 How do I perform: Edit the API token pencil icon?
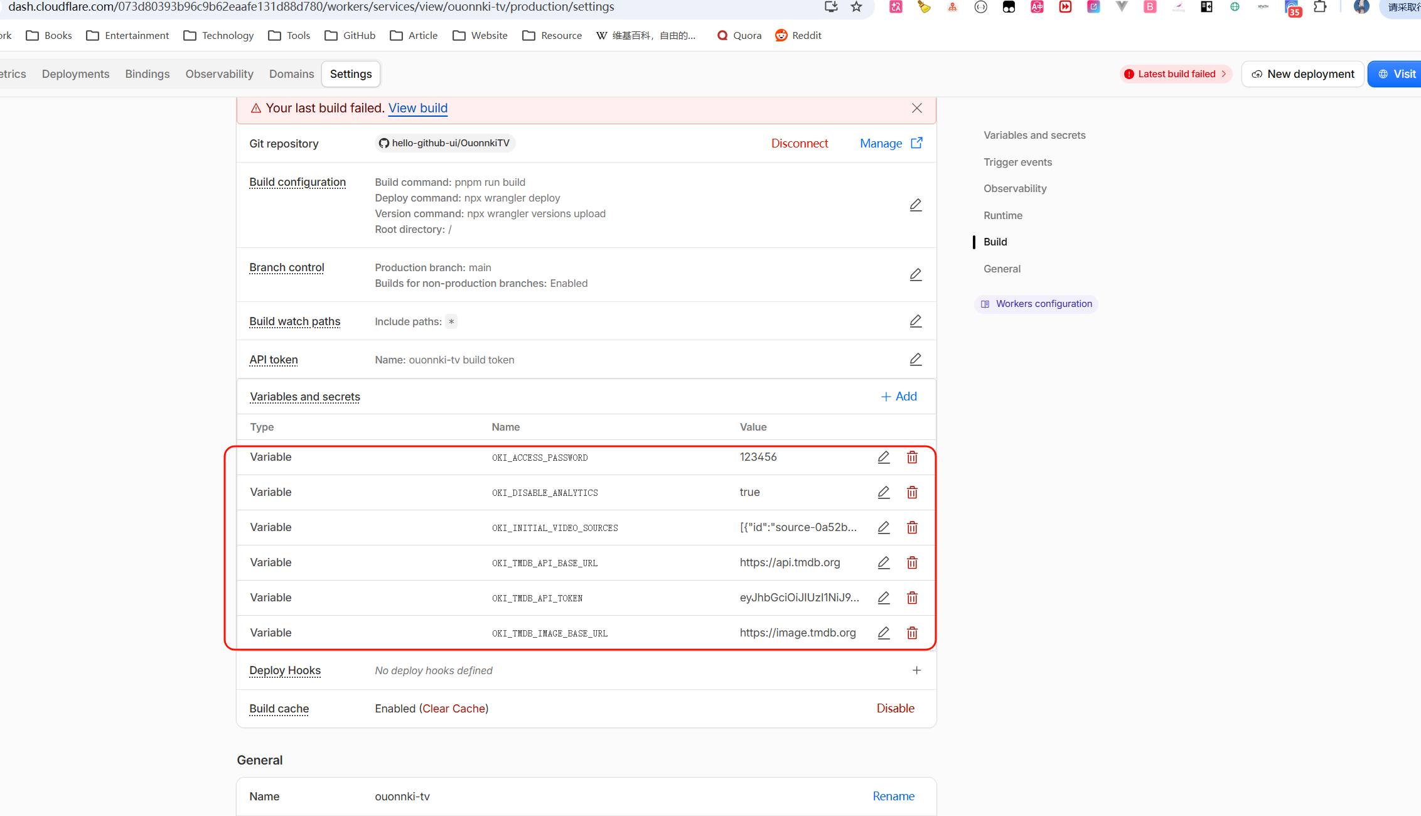(x=916, y=360)
